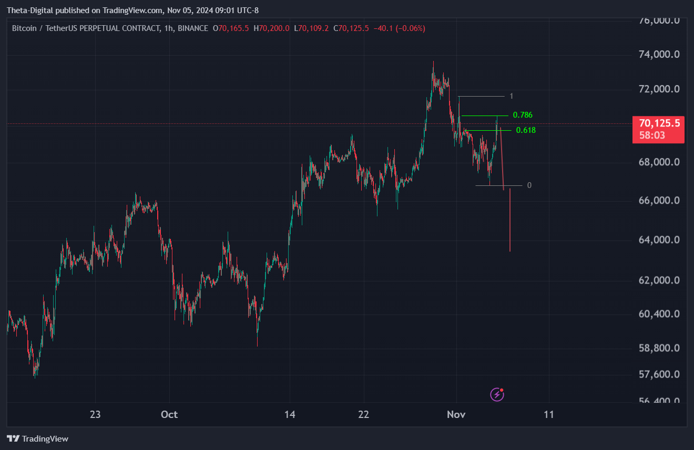Click the high price value H70,200.0
694x450 pixels.
tap(271, 28)
